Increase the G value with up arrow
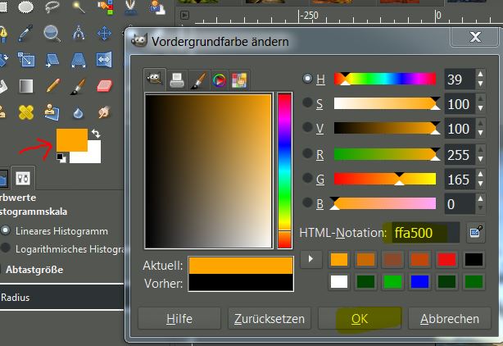 tap(480, 175)
